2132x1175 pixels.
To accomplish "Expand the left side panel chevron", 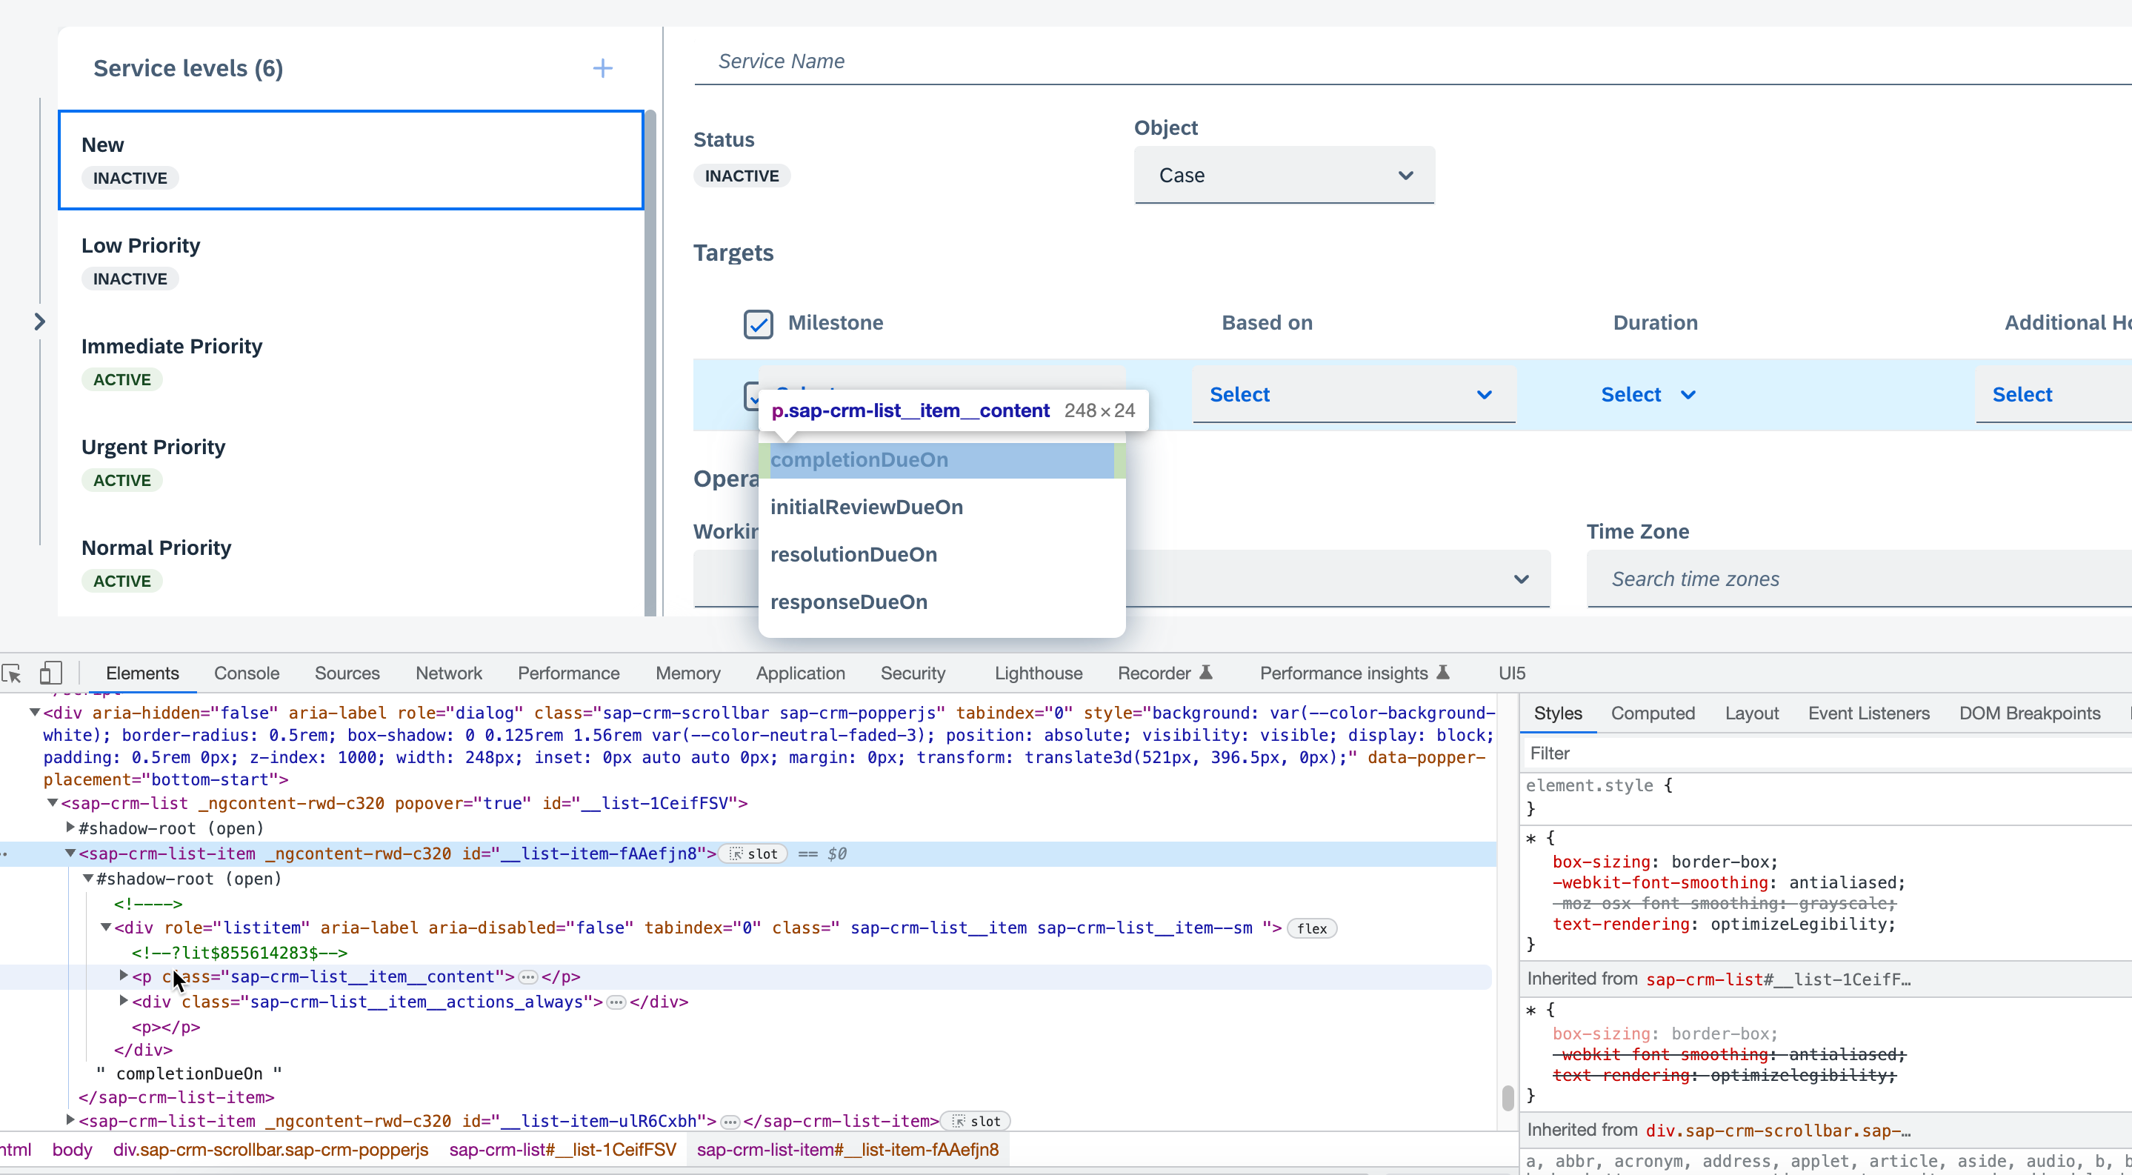I will tap(40, 322).
